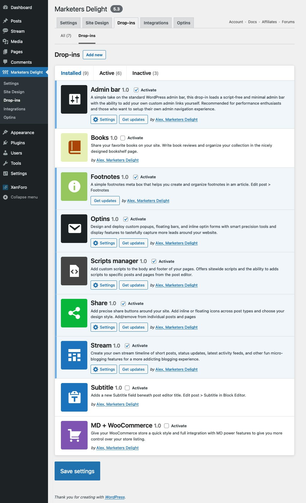Screen dimensions: 306x503
Task: Uncheck Activate for Stream drop-in
Action: [x=127, y=346]
